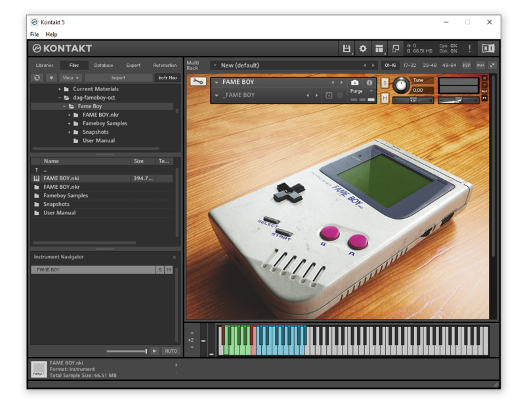The height and width of the screenshot is (411, 525).
Task: Open instrument edit mode wrench
Action: [198, 81]
